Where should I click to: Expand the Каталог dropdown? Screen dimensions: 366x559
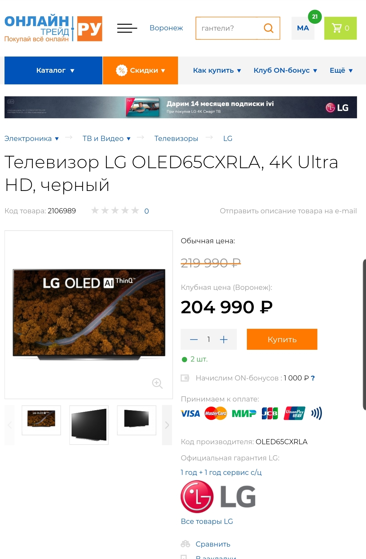(53, 70)
